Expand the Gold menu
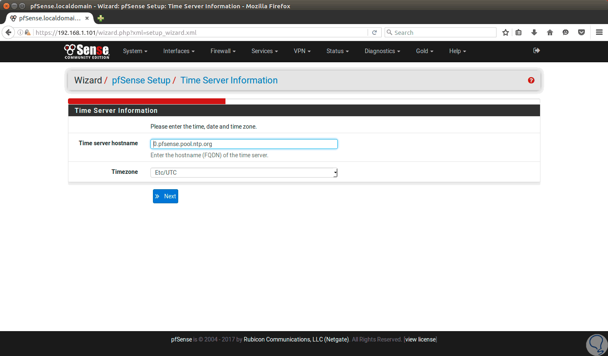 [x=424, y=51]
